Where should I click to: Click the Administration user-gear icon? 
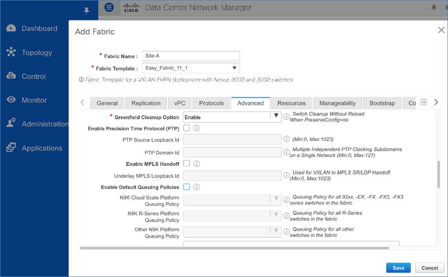click(11, 123)
